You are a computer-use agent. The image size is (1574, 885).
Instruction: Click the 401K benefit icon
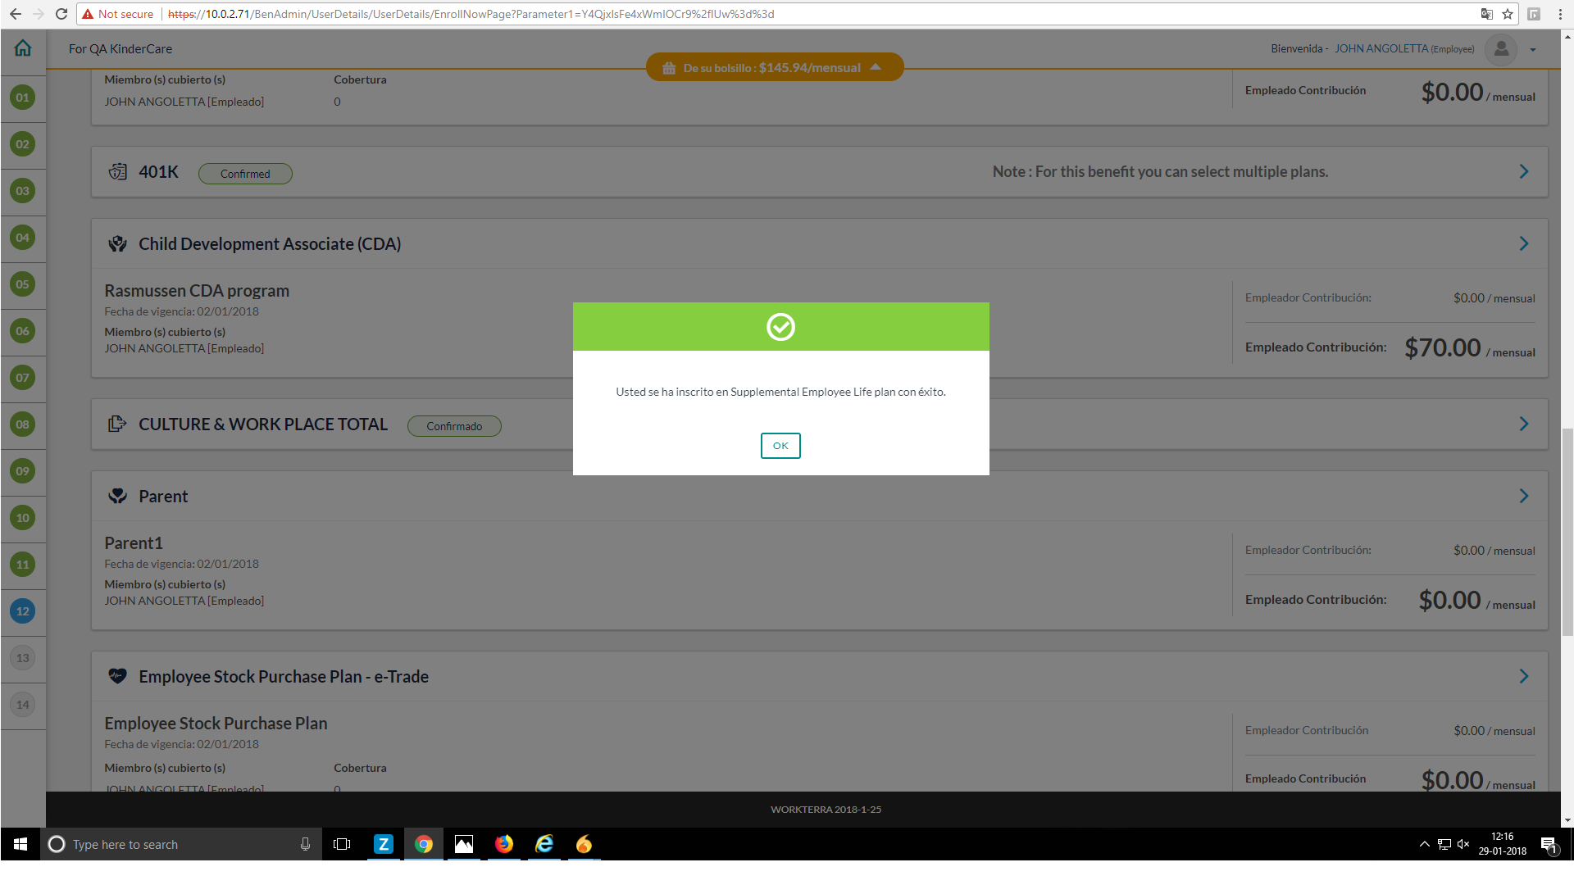118,172
